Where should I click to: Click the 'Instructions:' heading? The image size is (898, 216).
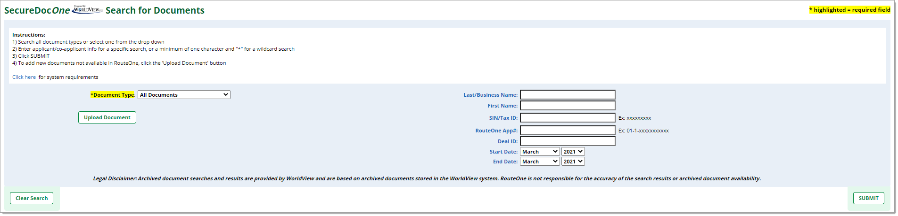click(29, 35)
